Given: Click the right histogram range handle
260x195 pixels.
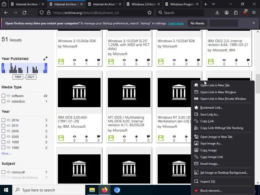Looking at the screenshot, I should (46, 68).
